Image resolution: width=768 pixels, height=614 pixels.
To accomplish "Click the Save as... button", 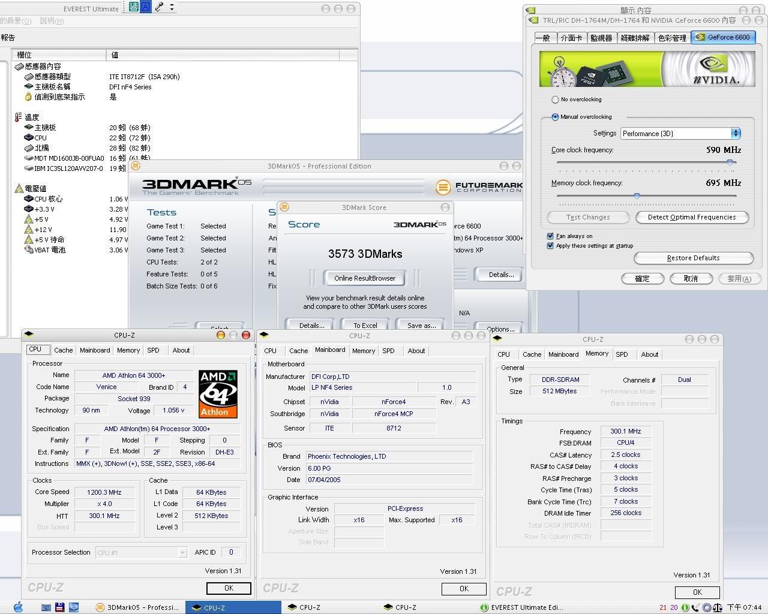I will (x=421, y=325).
